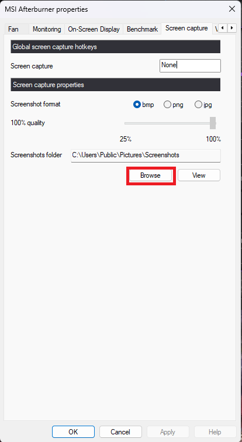Choose png as screenshot format
This screenshot has width=242, height=442.
pyautogui.click(x=173, y=105)
